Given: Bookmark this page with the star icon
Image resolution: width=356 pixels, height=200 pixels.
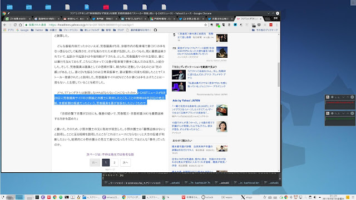Looking at the screenshot, I should pos(205,24).
